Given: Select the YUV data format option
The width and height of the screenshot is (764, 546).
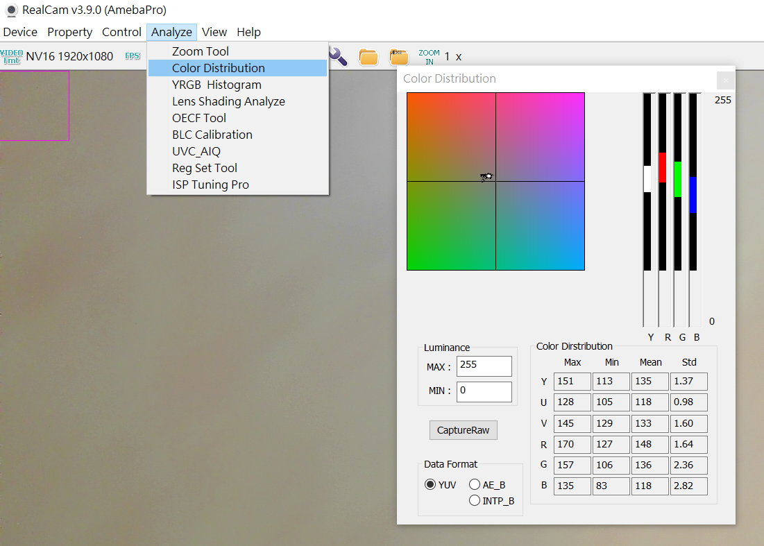Looking at the screenshot, I should tap(431, 484).
